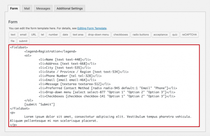
Task: Insert an acceptance tag
Action: click(161, 34)
